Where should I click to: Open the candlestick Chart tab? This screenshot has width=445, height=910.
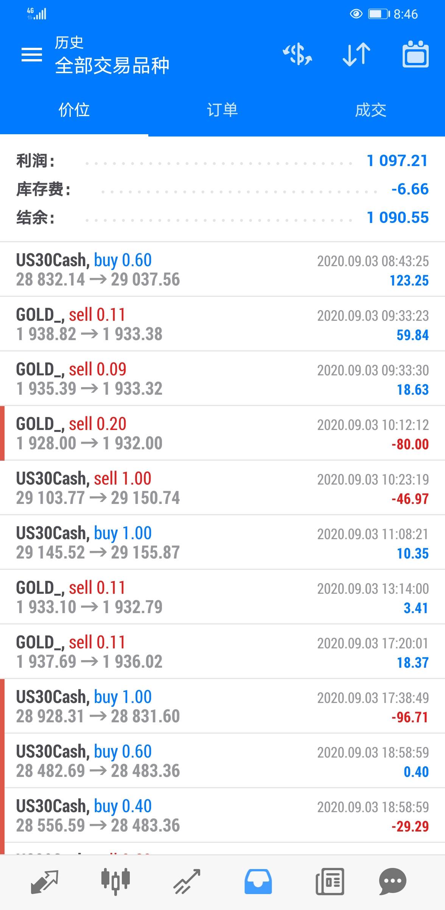coord(115,881)
